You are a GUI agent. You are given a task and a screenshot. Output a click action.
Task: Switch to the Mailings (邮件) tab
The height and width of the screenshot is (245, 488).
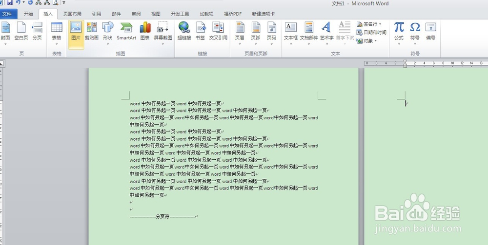pos(117,14)
